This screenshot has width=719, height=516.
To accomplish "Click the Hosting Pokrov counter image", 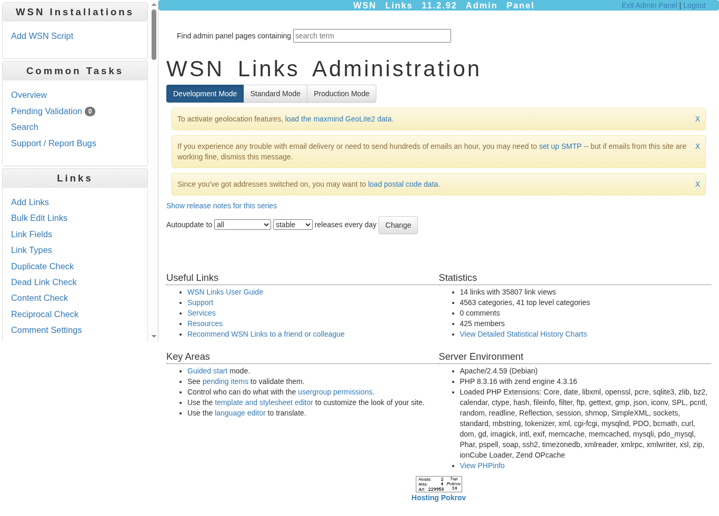I will (x=438, y=484).
